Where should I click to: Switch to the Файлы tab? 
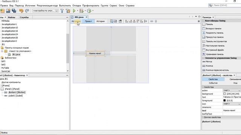click(x=12, y=17)
